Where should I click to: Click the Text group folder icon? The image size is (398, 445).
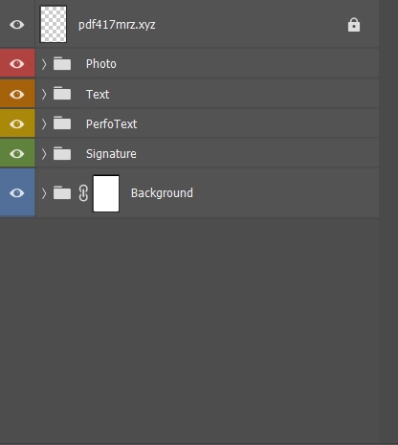62,93
